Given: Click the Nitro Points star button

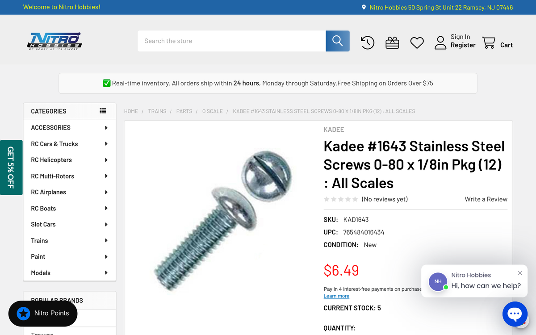Looking at the screenshot, I should (43, 313).
